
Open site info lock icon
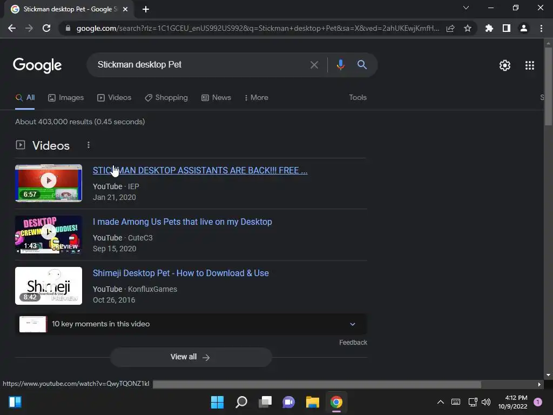[x=68, y=28]
